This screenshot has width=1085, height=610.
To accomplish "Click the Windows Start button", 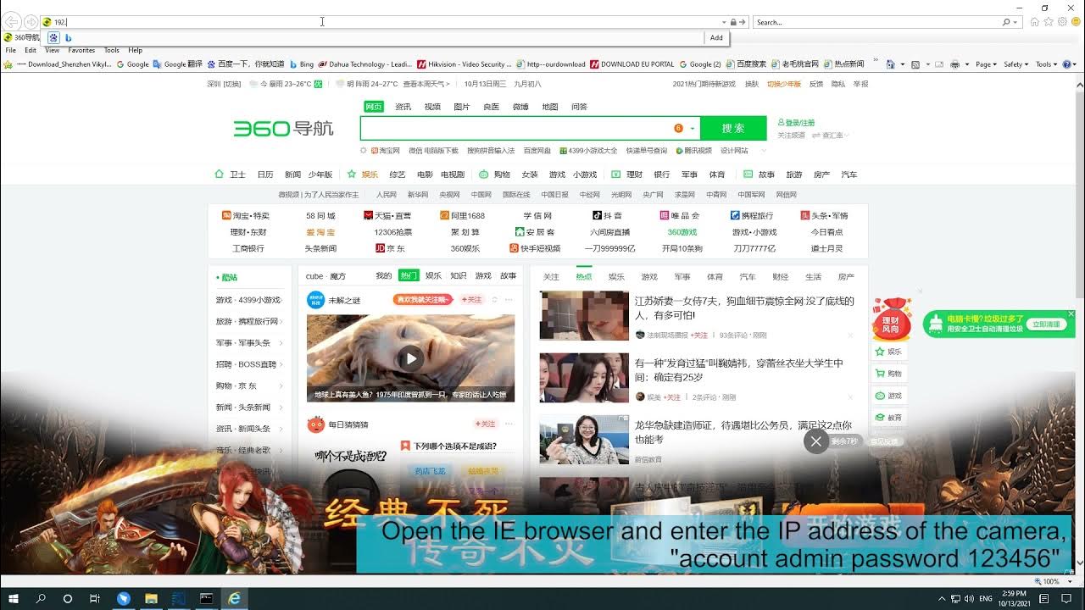I will [14, 598].
